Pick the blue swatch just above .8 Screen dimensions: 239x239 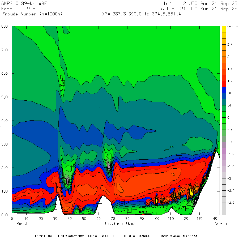pyautogui.click(x=224, y=90)
